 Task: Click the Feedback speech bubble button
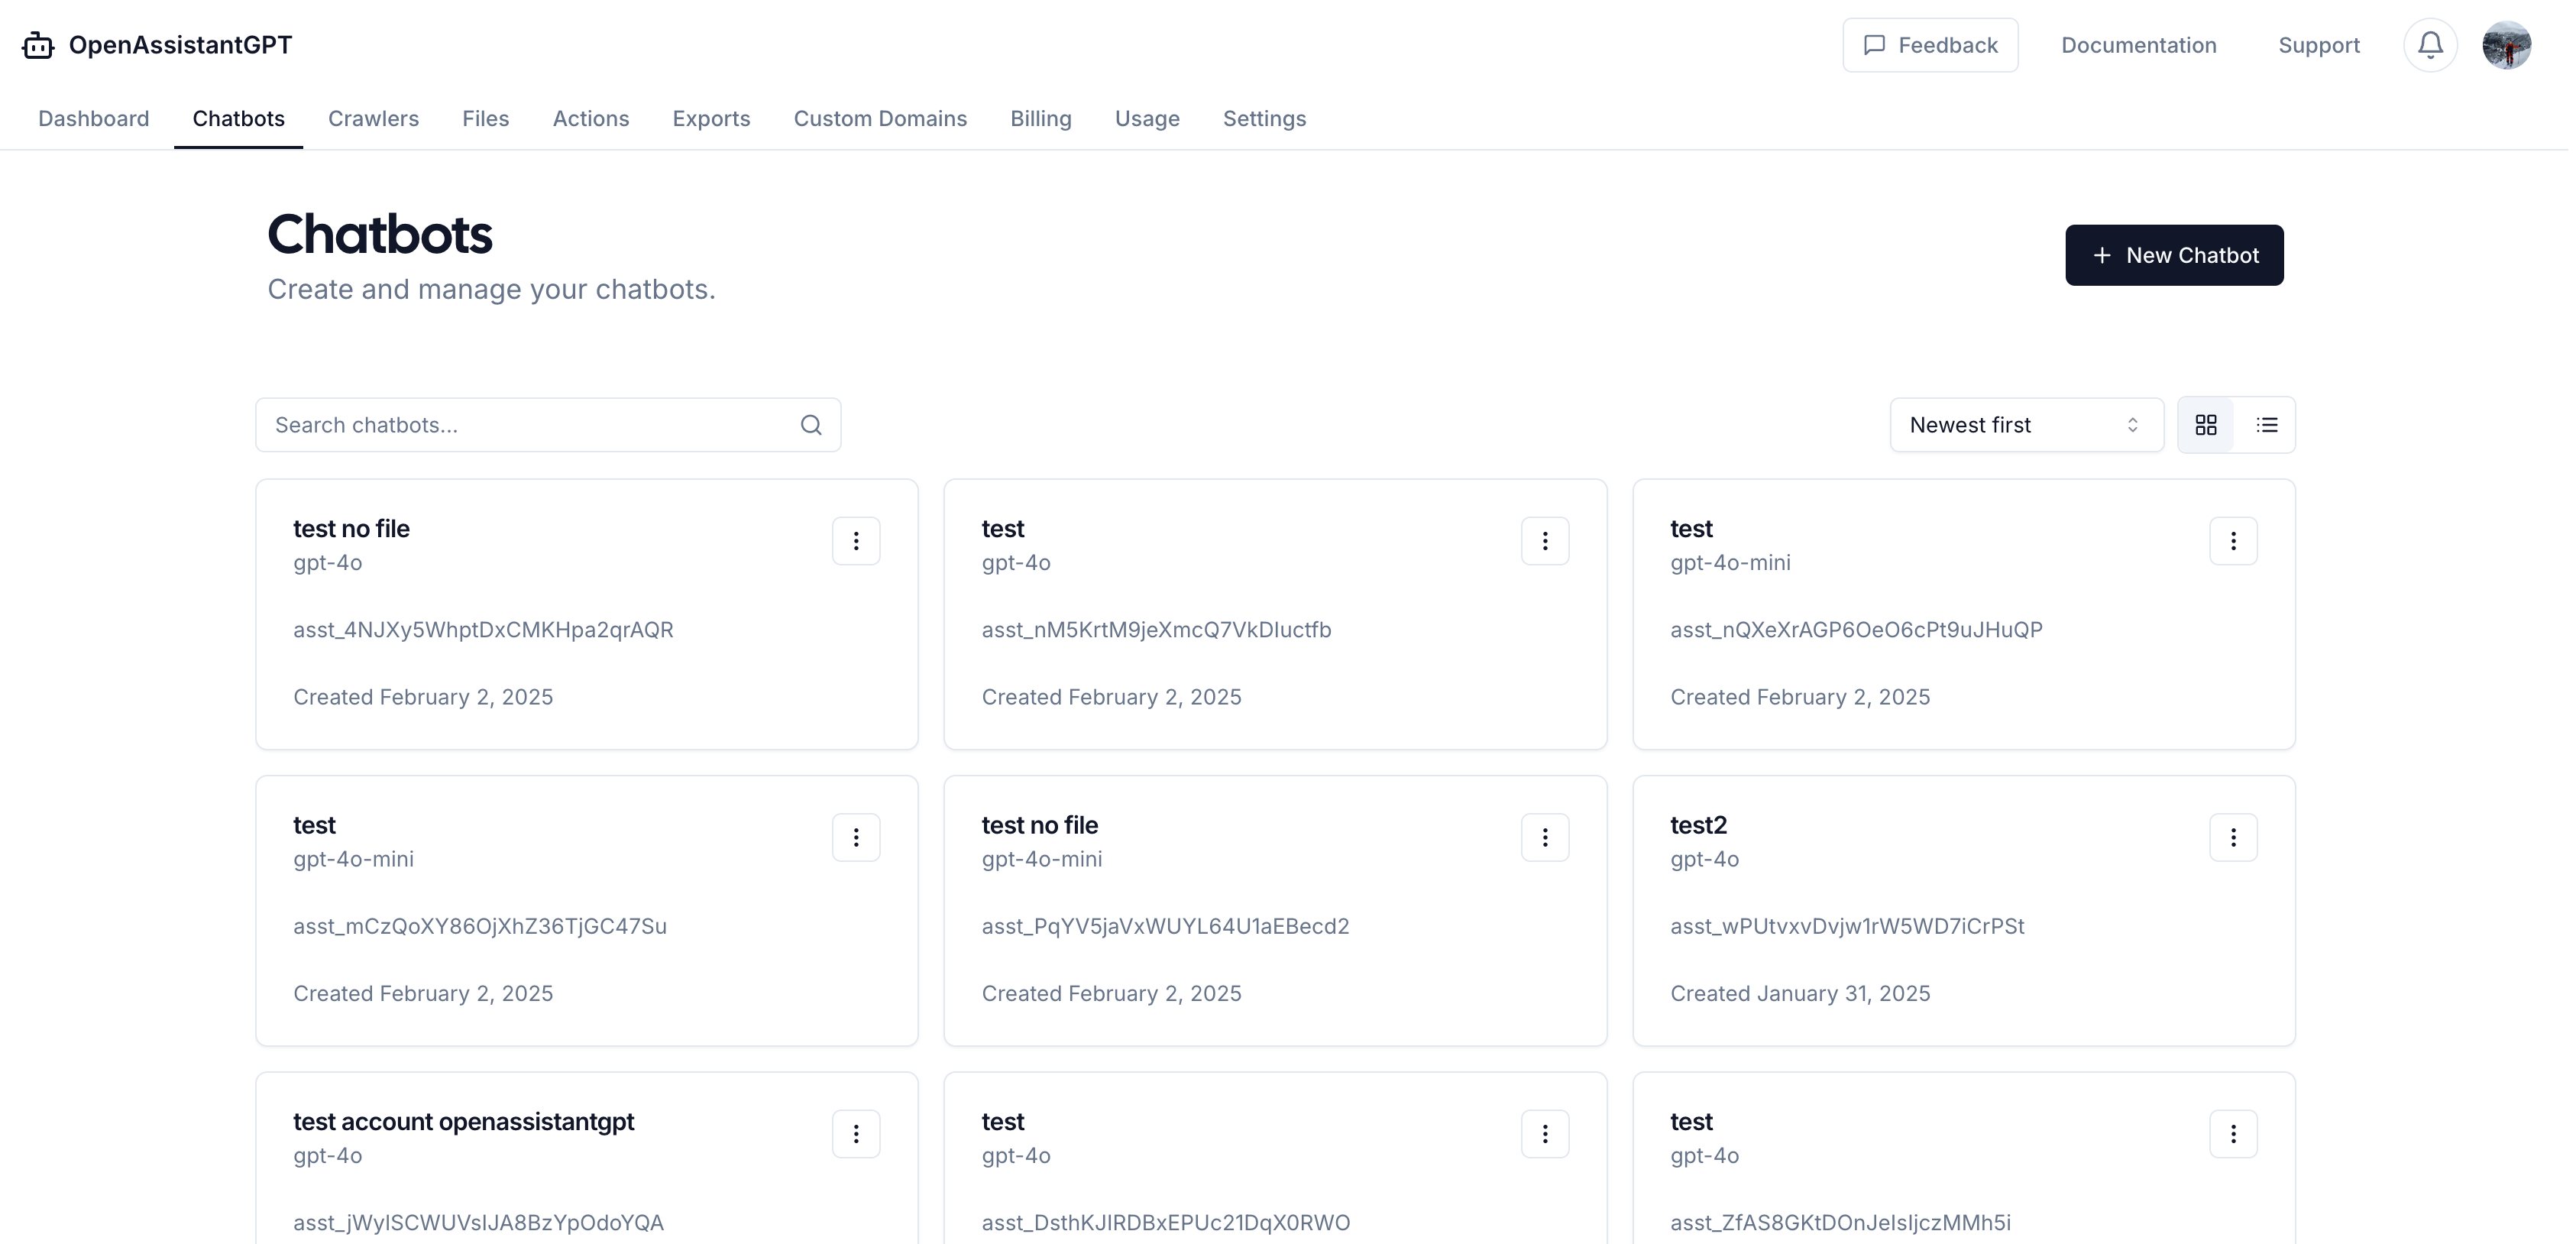tap(1930, 45)
